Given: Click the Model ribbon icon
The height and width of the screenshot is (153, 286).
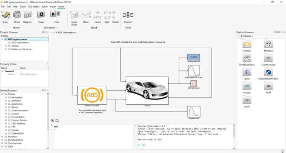Looking at the screenshot, I should point(17,15).
